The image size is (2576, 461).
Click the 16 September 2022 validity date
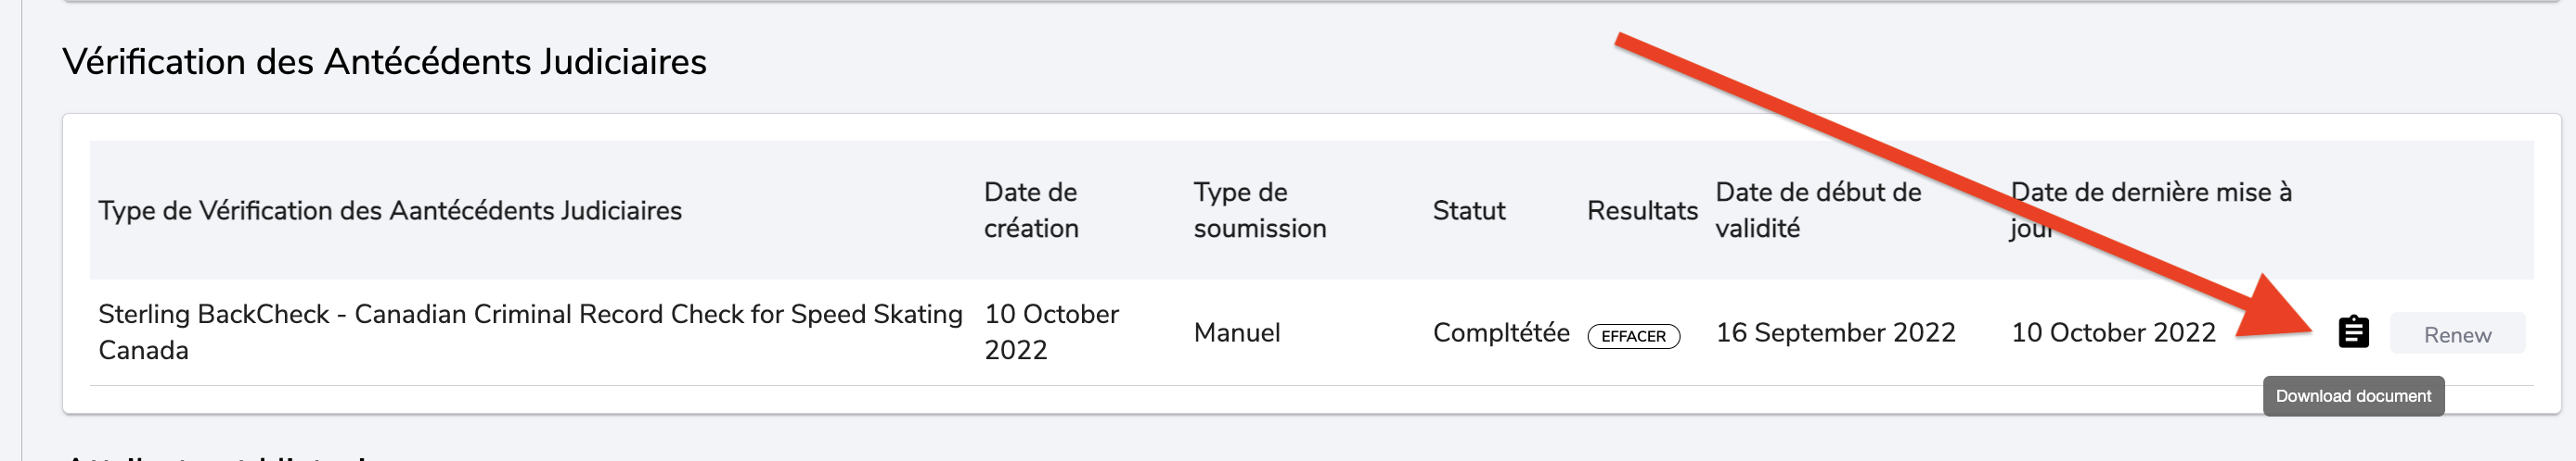point(1835,332)
